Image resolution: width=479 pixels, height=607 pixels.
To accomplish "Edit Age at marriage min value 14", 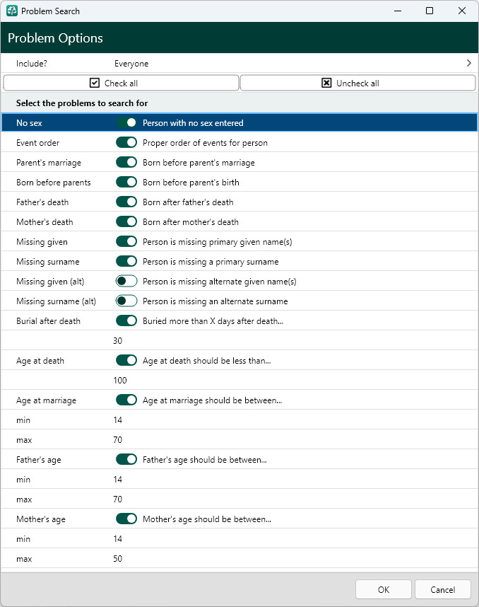I will 117,420.
